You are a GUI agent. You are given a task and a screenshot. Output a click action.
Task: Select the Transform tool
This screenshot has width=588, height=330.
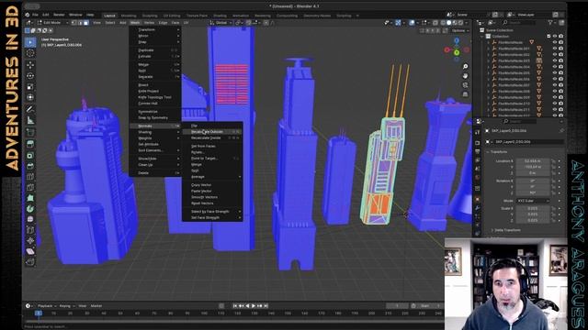(x=30, y=97)
